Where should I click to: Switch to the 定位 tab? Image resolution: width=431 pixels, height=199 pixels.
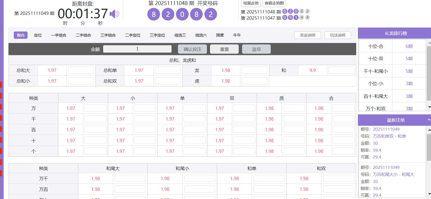tap(38, 35)
